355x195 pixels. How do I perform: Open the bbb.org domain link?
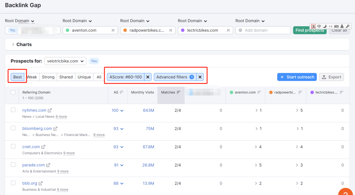pyautogui.click(x=30, y=184)
